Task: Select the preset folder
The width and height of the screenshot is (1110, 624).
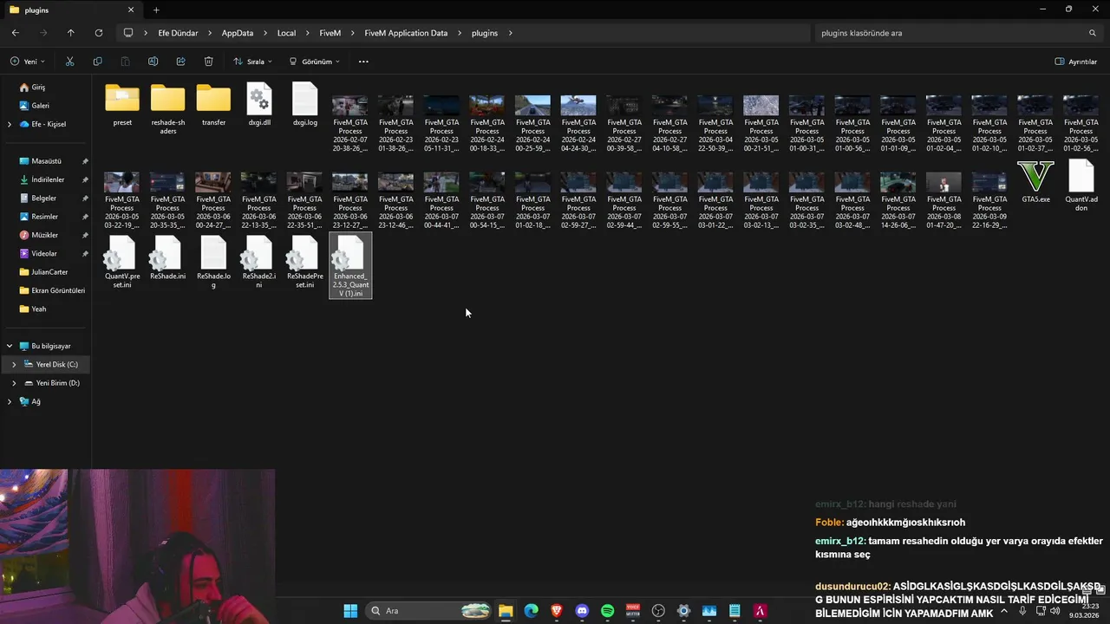Action: (122, 105)
